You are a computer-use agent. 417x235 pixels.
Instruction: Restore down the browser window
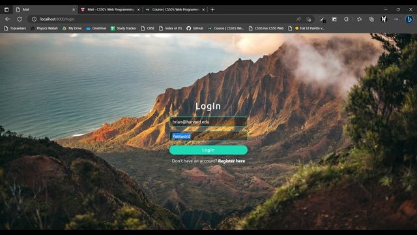(398, 9)
